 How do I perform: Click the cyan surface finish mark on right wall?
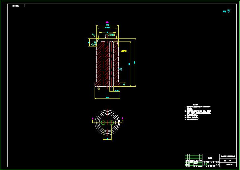pyautogui.click(x=120, y=69)
